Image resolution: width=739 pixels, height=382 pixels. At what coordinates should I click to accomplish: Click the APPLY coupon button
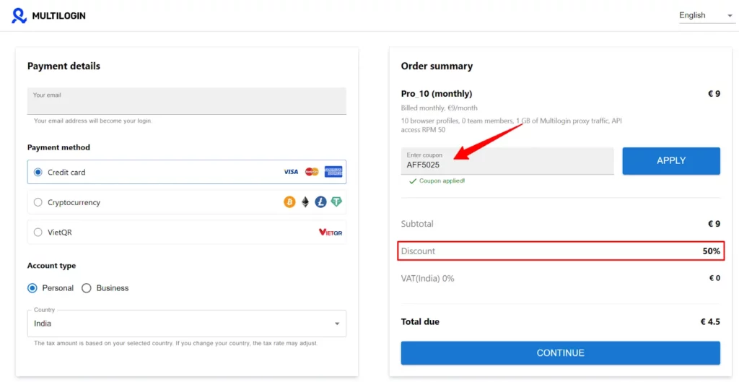(x=671, y=161)
